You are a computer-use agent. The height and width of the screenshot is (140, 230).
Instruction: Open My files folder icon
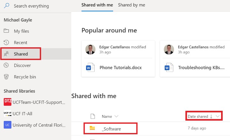(6, 31)
